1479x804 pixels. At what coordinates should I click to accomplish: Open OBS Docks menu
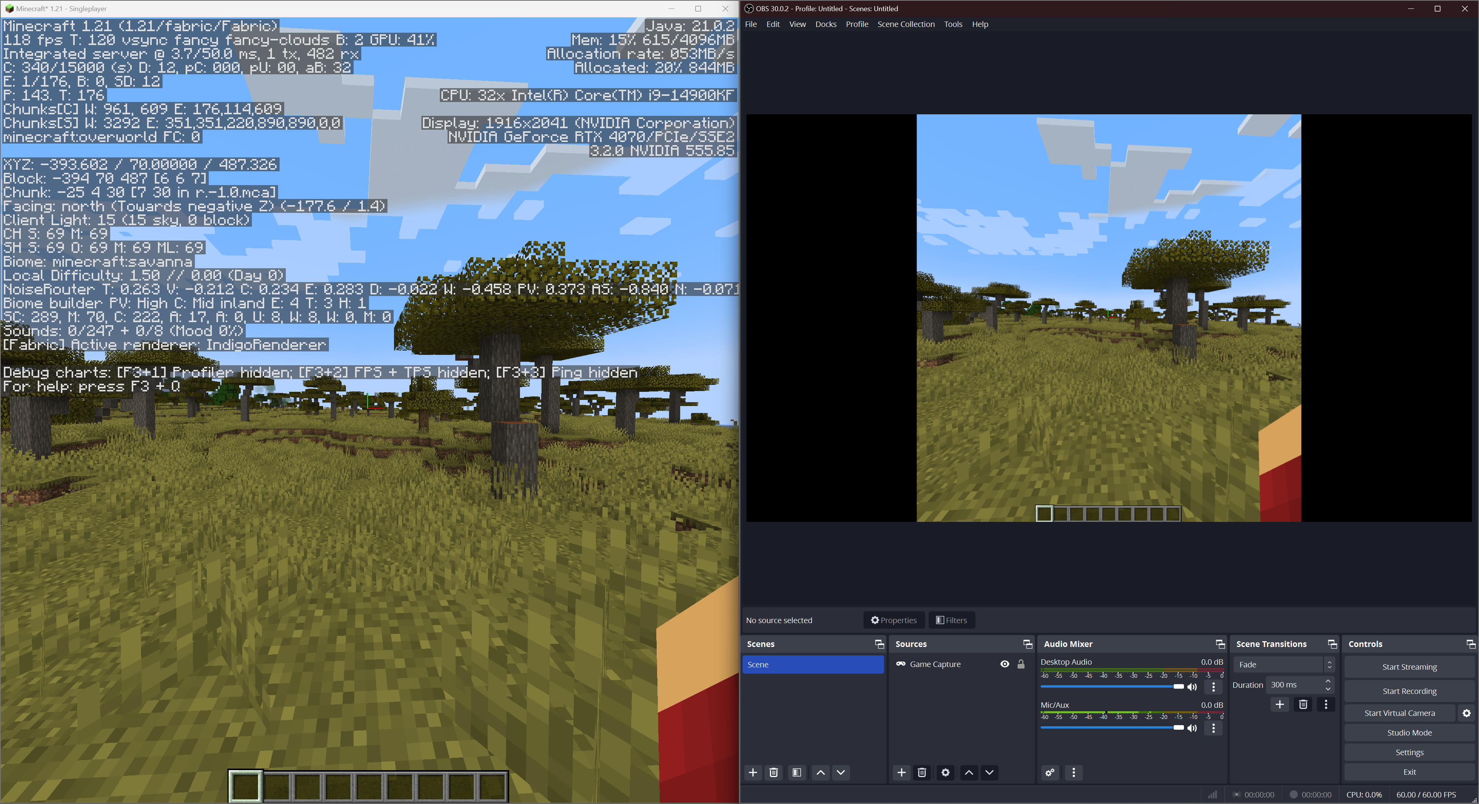click(826, 24)
